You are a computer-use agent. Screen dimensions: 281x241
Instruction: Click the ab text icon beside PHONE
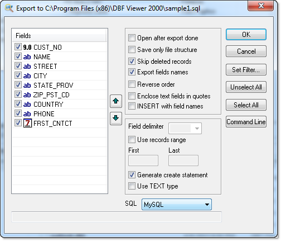click(27, 114)
